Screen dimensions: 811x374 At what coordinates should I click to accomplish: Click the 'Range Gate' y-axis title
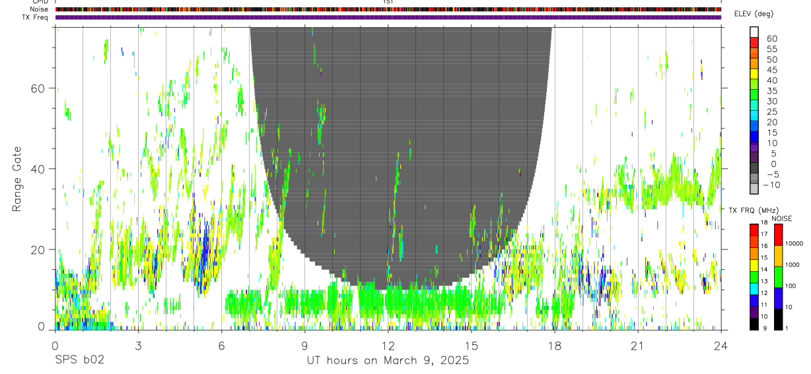pos(18,179)
